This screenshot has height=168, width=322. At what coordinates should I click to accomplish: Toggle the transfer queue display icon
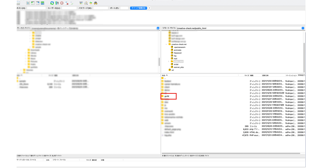pyautogui.click(x=43, y=3)
